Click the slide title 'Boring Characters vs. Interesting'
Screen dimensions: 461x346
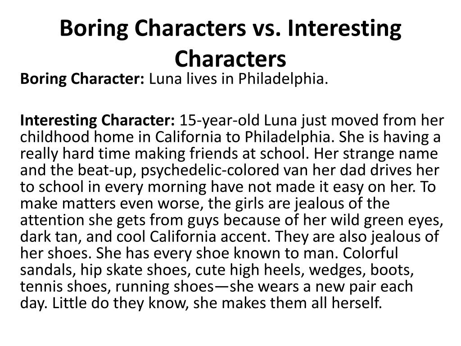coord(230,28)
